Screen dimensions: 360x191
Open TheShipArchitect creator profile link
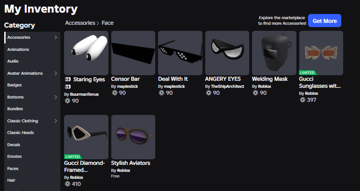pos(228,86)
